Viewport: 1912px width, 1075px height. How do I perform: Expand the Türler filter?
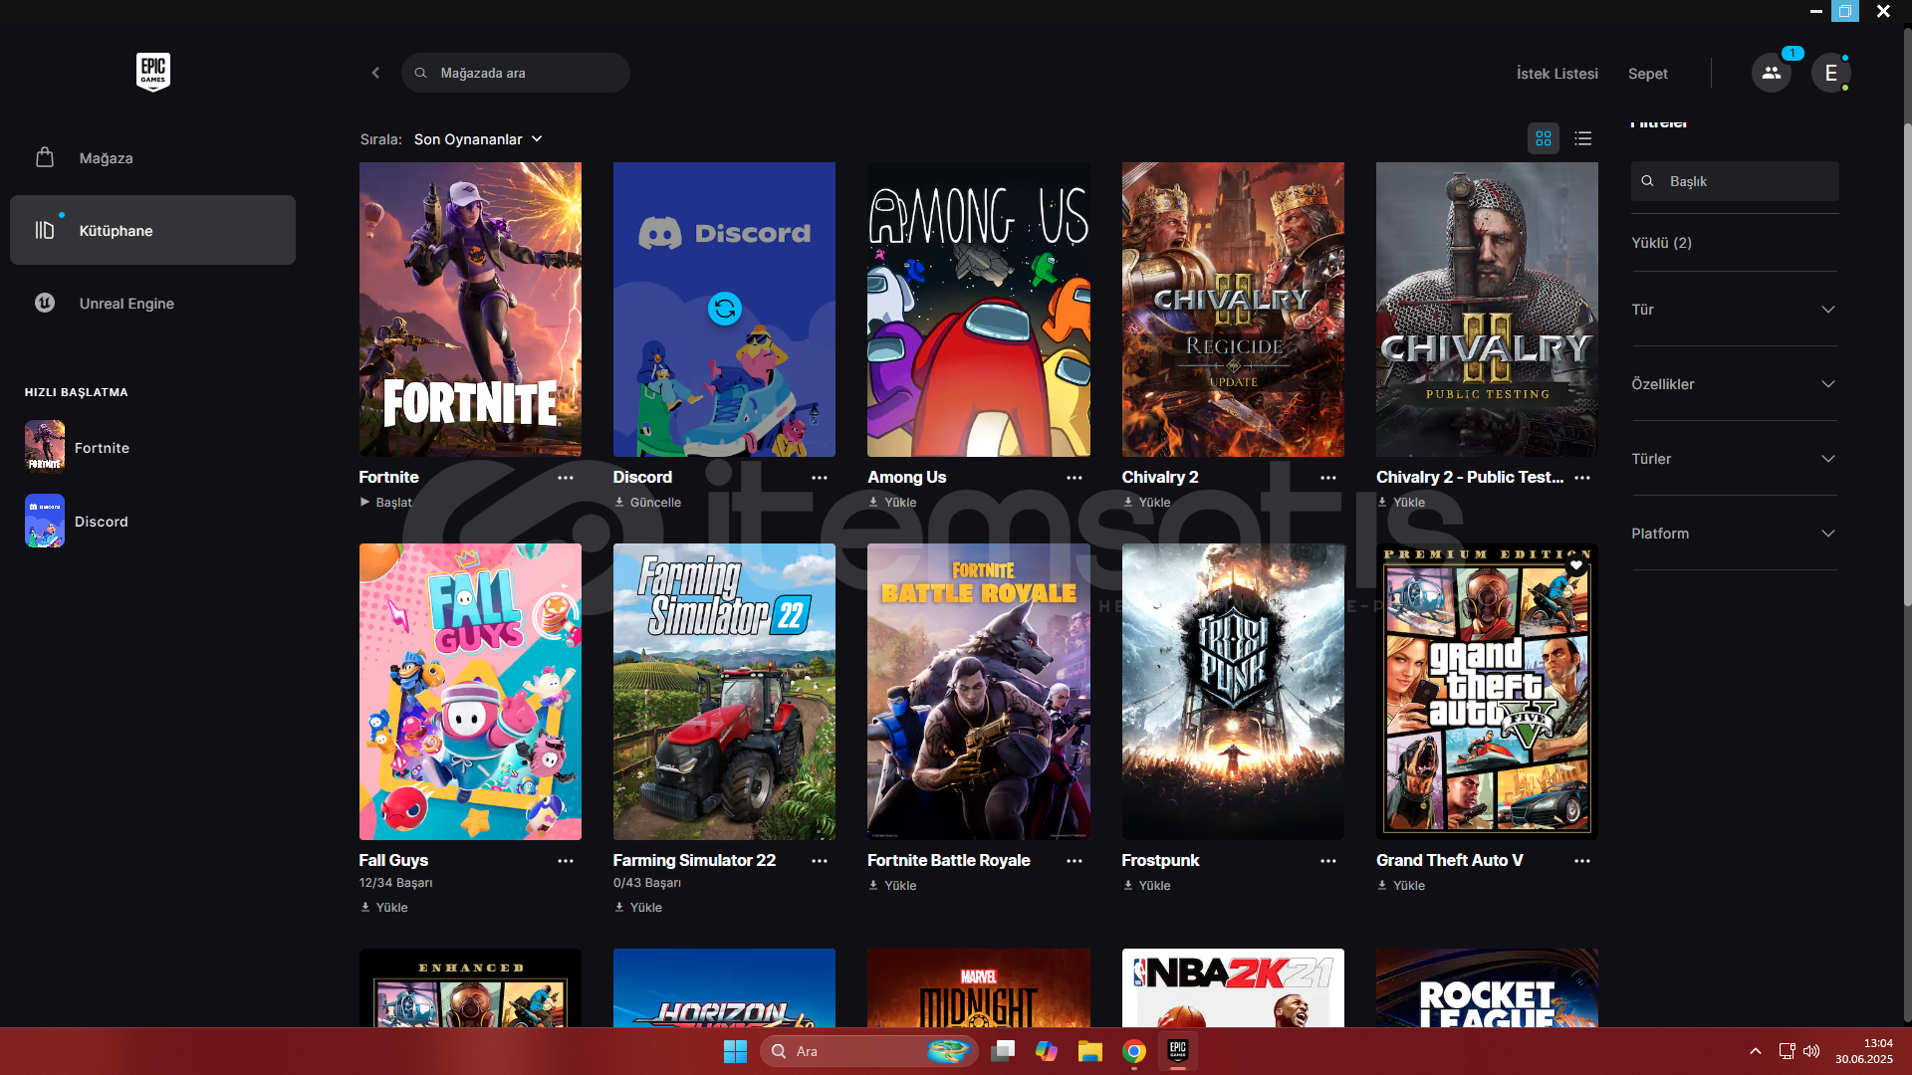[1734, 459]
